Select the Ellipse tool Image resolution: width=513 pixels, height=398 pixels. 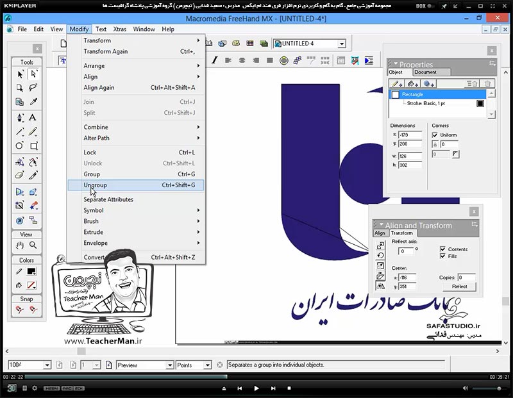click(x=20, y=146)
